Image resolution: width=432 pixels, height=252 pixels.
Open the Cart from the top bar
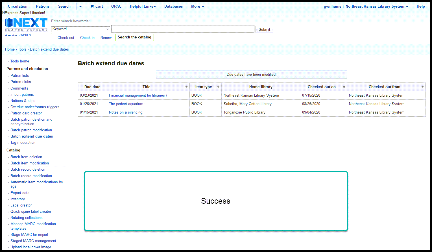[x=97, y=6]
